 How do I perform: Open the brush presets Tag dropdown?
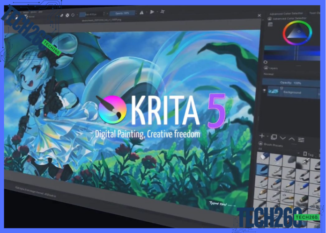pyautogui.click(x=310, y=154)
